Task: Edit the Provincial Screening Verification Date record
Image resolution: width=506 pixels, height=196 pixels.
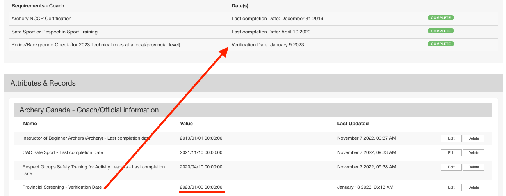Action: click(x=451, y=187)
